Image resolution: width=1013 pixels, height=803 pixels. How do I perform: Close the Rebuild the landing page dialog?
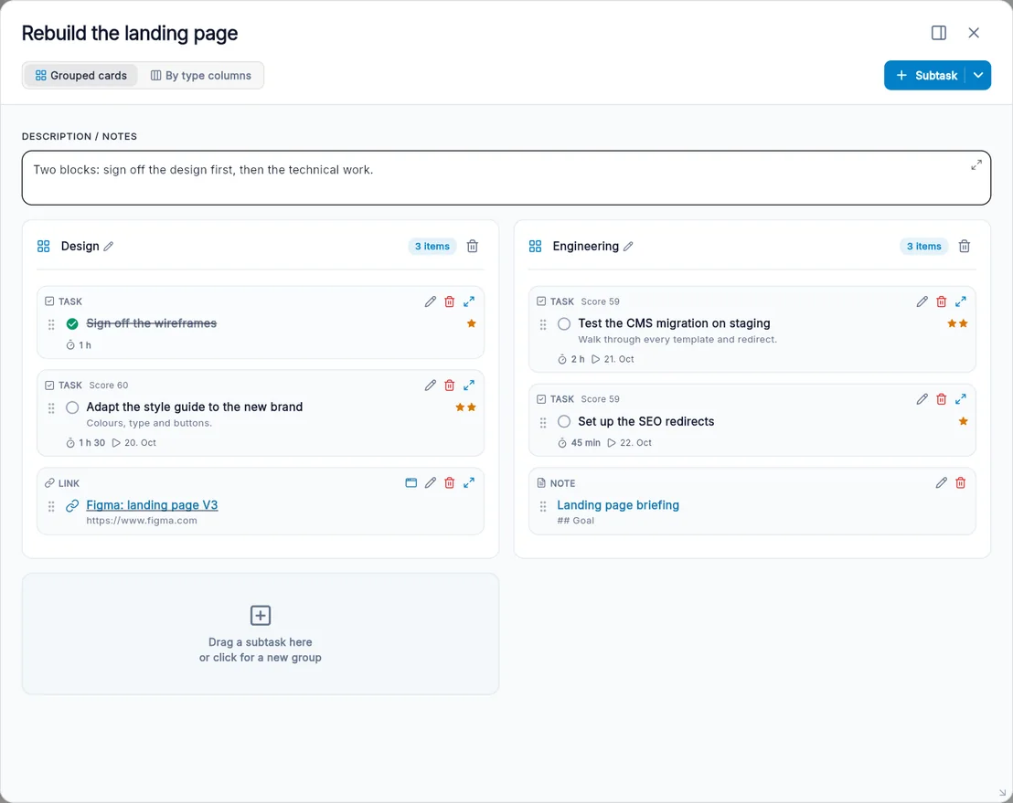coord(974,33)
